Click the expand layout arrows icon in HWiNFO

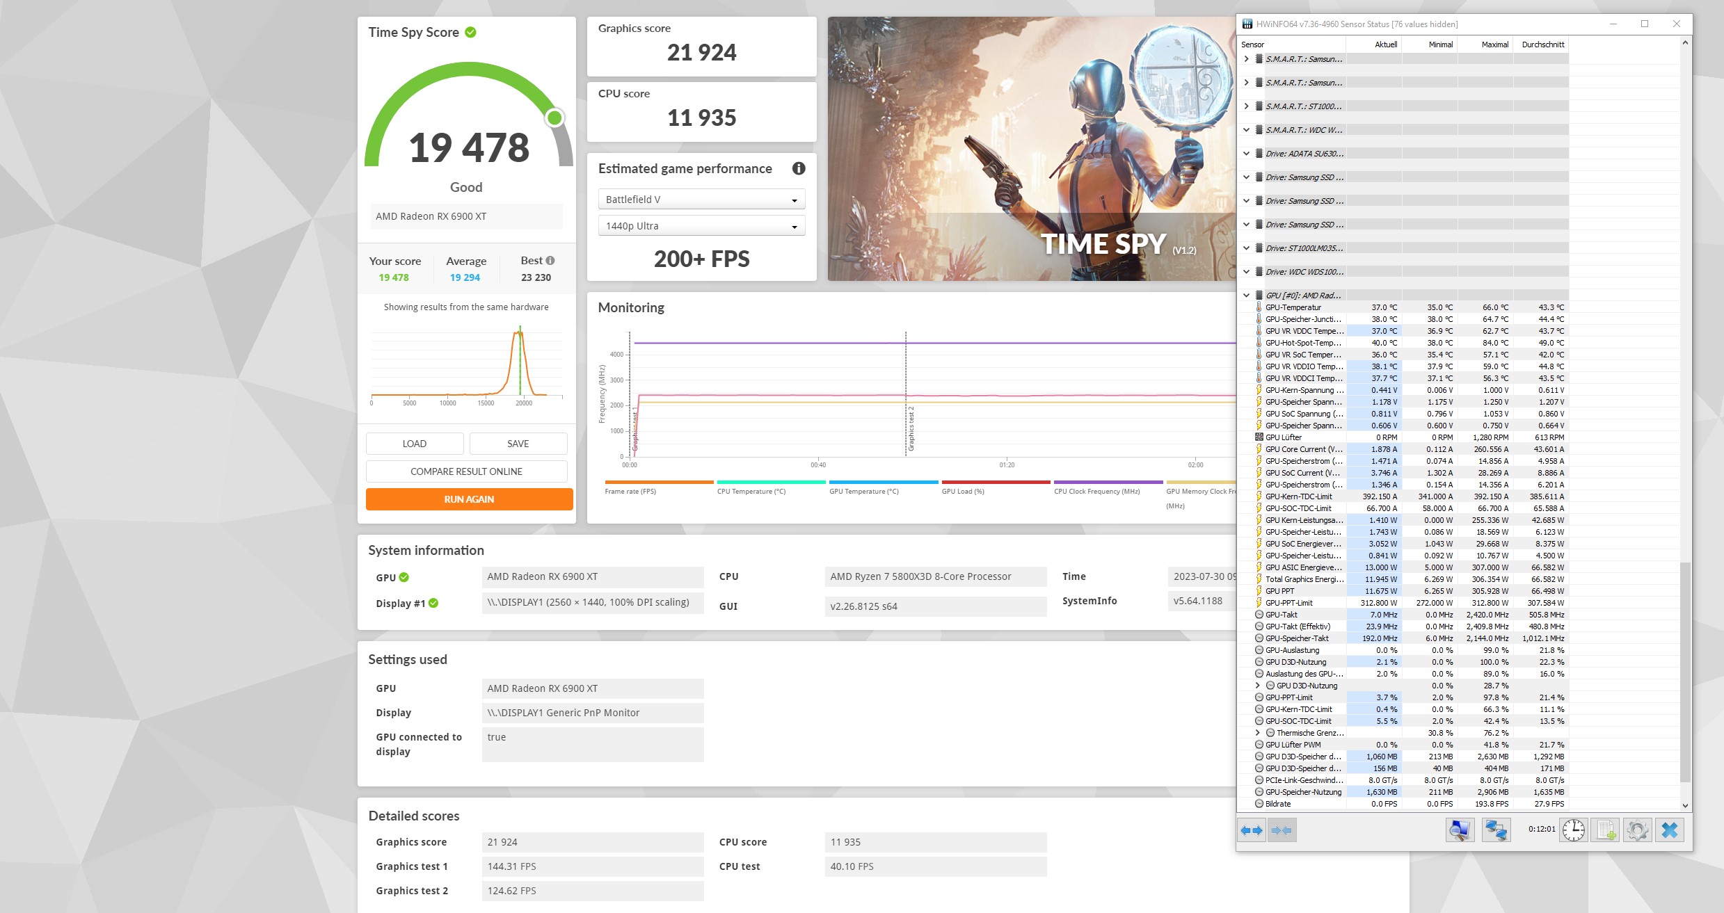[1252, 830]
